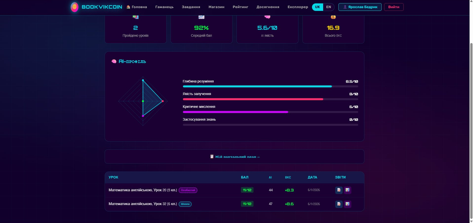Go to the Магазин page
The height and width of the screenshot is (223, 473).
pyautogui.click(x=216, y=7)
